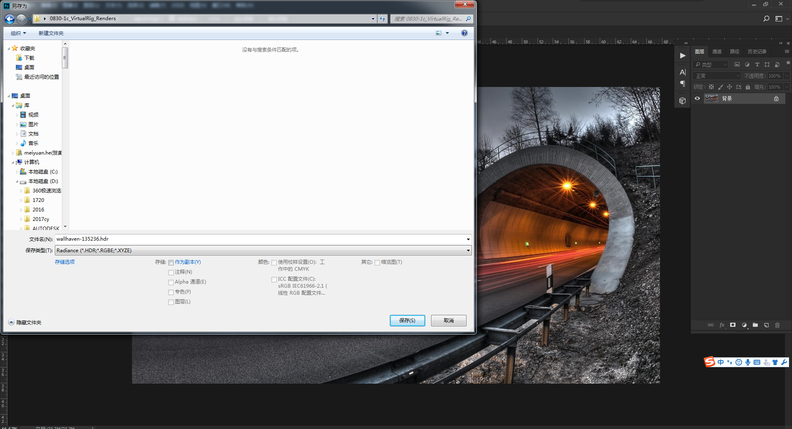Toggle Alpha 通道 checkbox
The height and width of the screenshot is (429, 792).
point(171,282)
